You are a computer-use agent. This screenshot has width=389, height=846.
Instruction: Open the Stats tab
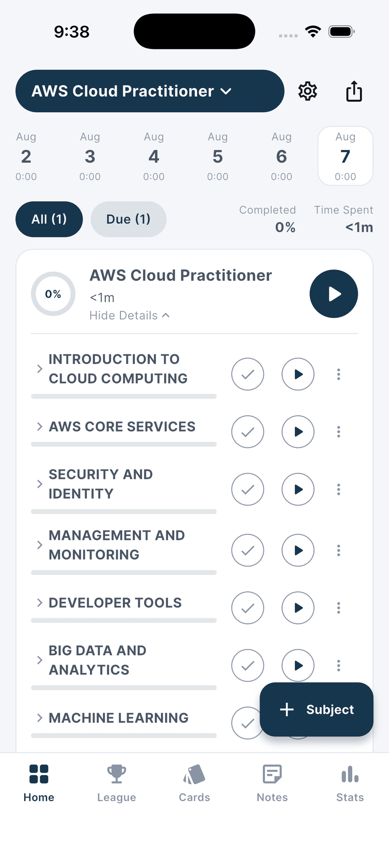pos(350,783)
